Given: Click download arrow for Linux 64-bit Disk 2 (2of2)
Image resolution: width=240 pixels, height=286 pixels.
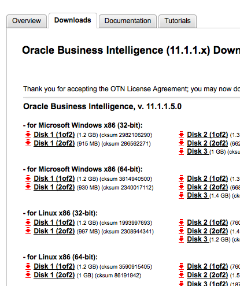Looking at the screenshot, I should 182,275.
